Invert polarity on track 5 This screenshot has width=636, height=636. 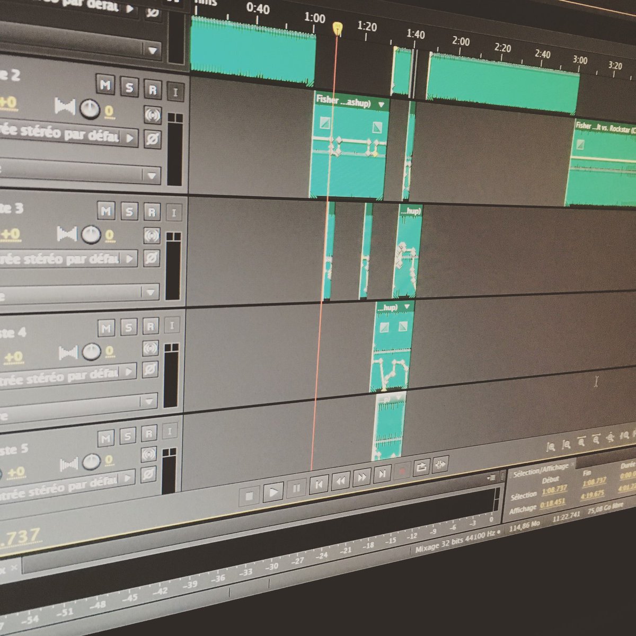coord(149,474)
